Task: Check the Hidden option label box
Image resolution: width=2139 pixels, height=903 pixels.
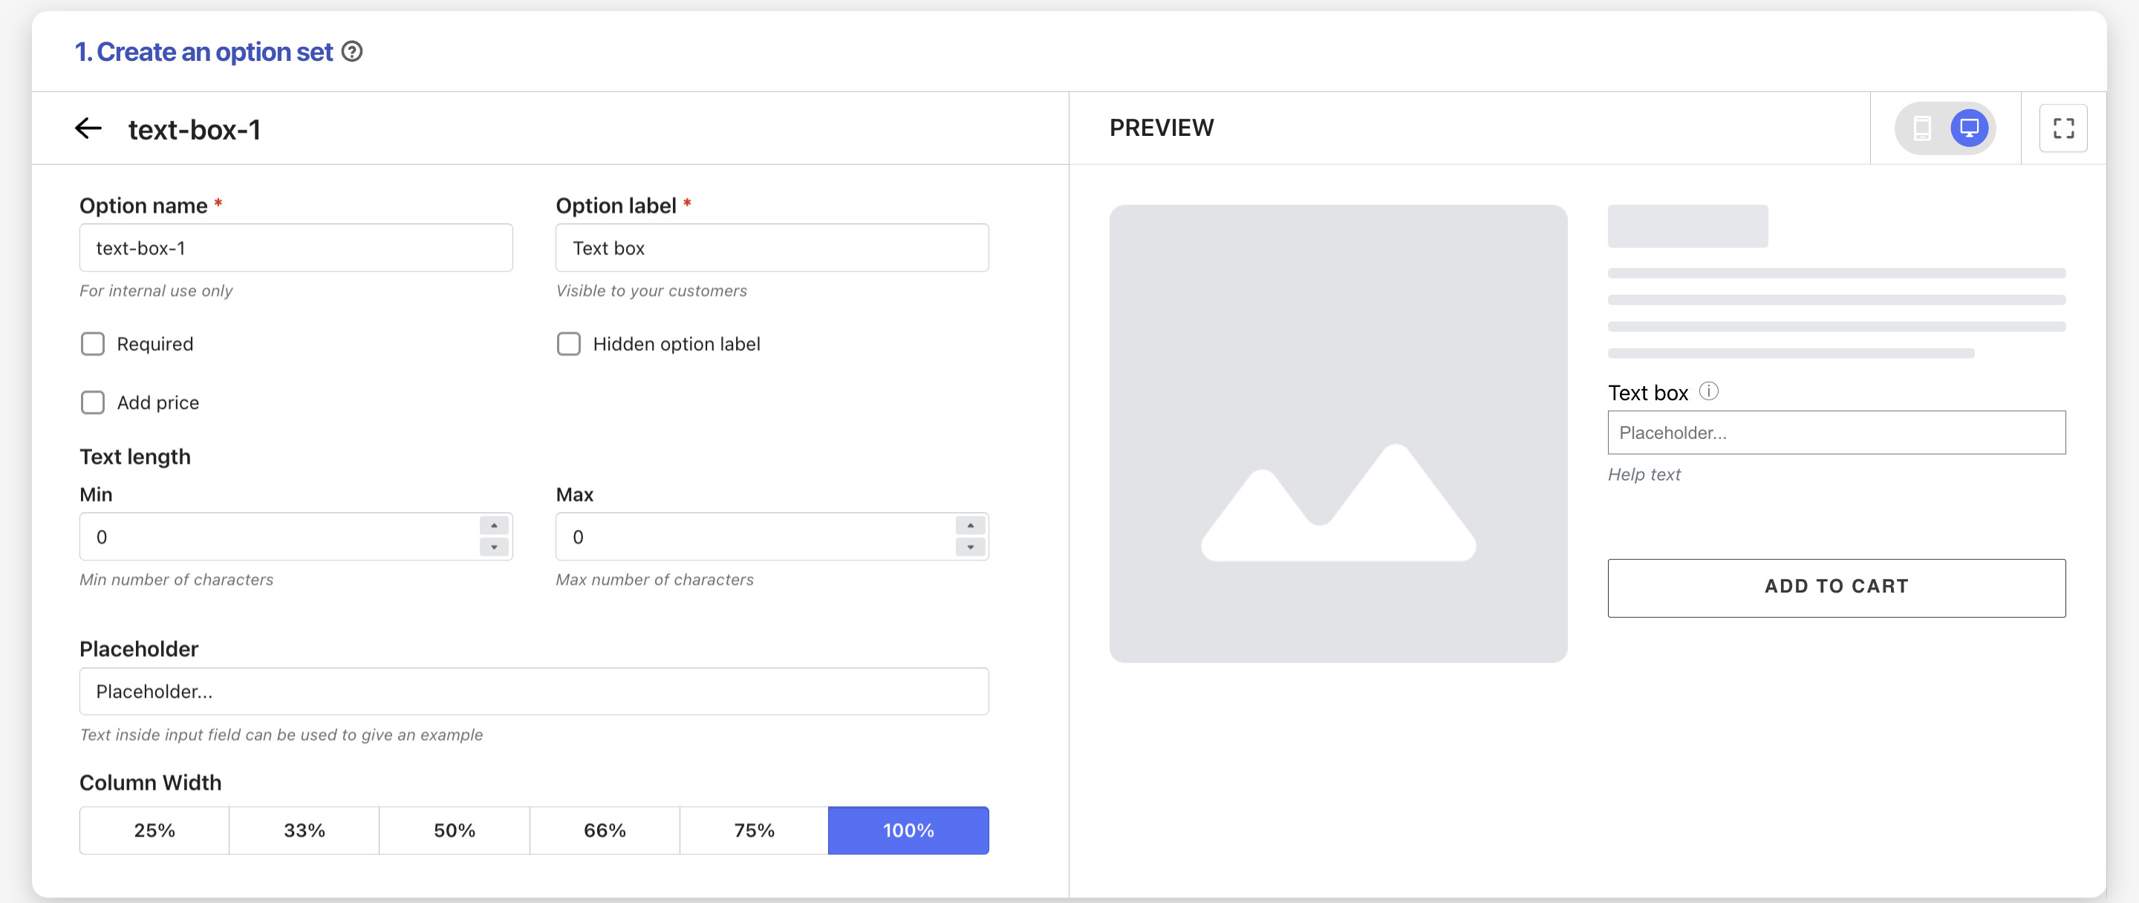Action: (x=569, y=344)
